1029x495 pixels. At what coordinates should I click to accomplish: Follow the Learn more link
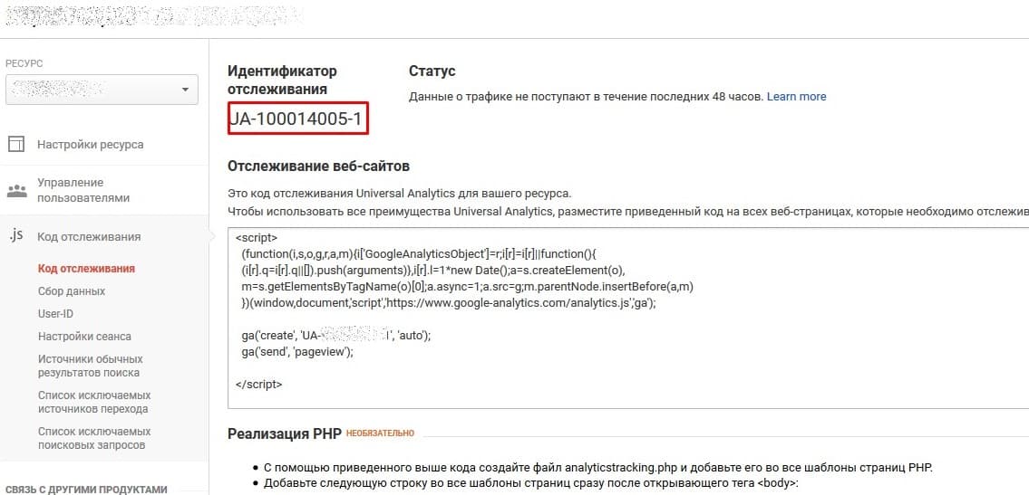pyautogui.click(x=797, y=97)
